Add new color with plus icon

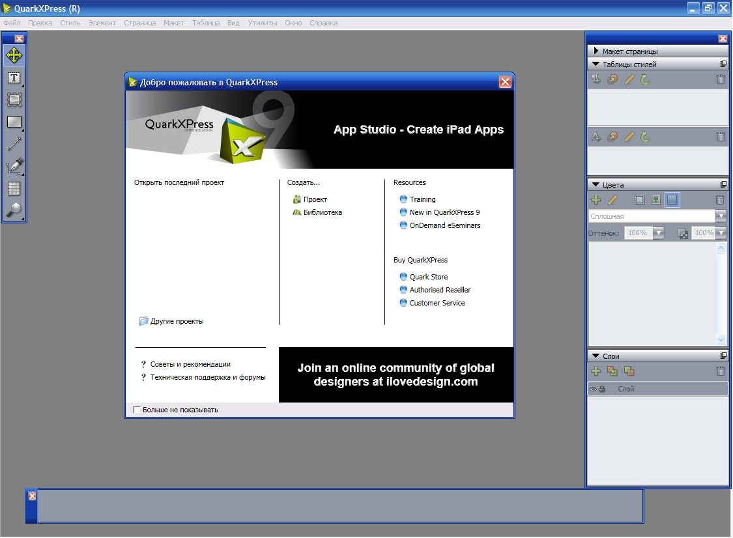pos(596,200)
